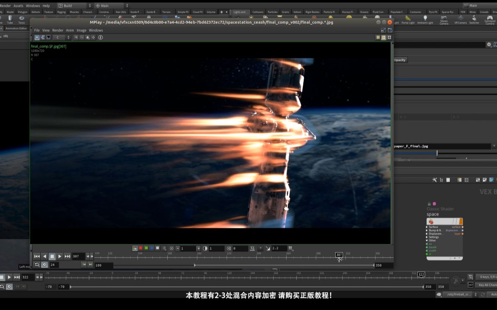
Task: Select the Portal Light shelf tool
Action: point(408,20)
